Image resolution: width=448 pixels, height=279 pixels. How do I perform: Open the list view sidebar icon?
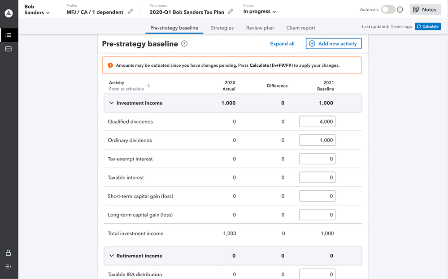click(x=9, y=35)
